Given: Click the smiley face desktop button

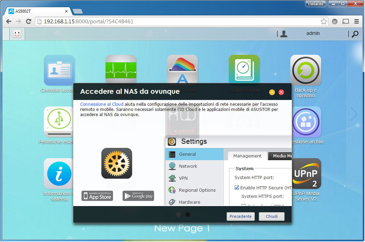Looking at the screenshot, I should 17,34.
